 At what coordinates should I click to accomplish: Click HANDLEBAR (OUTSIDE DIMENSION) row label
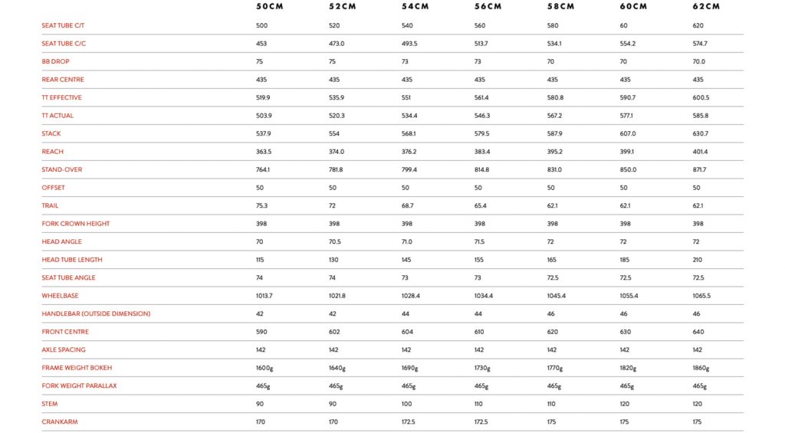tap(96, 313)
